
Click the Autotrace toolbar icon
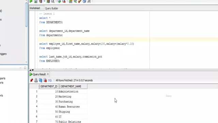[x=48, y=1]
